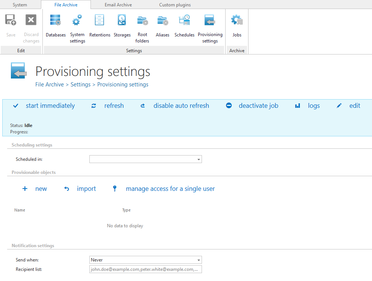The image size is (372, 281).
Task: Switch to the Email Archive tab
Action: [118, 5]
